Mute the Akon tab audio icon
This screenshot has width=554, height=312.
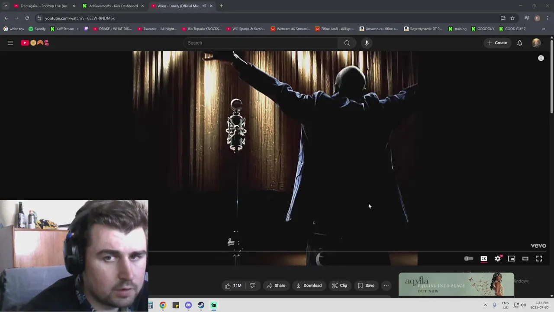[x=204, y=6]
